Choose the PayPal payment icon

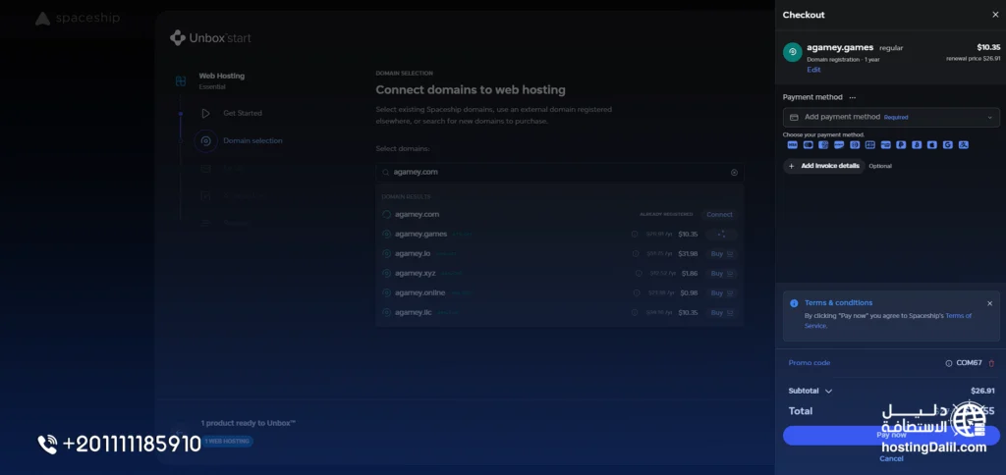pyautogui.click(x=901, y=145)
